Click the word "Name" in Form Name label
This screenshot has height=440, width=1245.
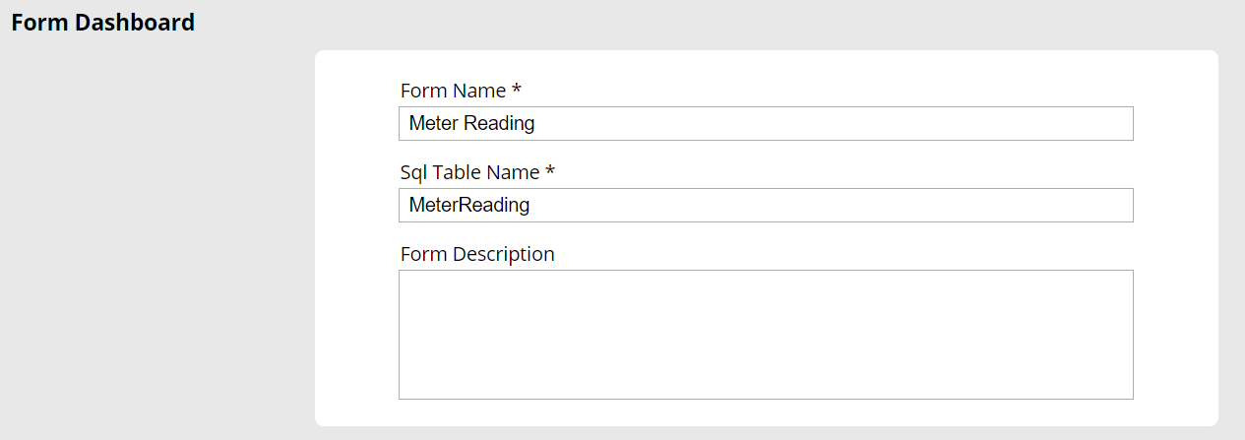479,92
